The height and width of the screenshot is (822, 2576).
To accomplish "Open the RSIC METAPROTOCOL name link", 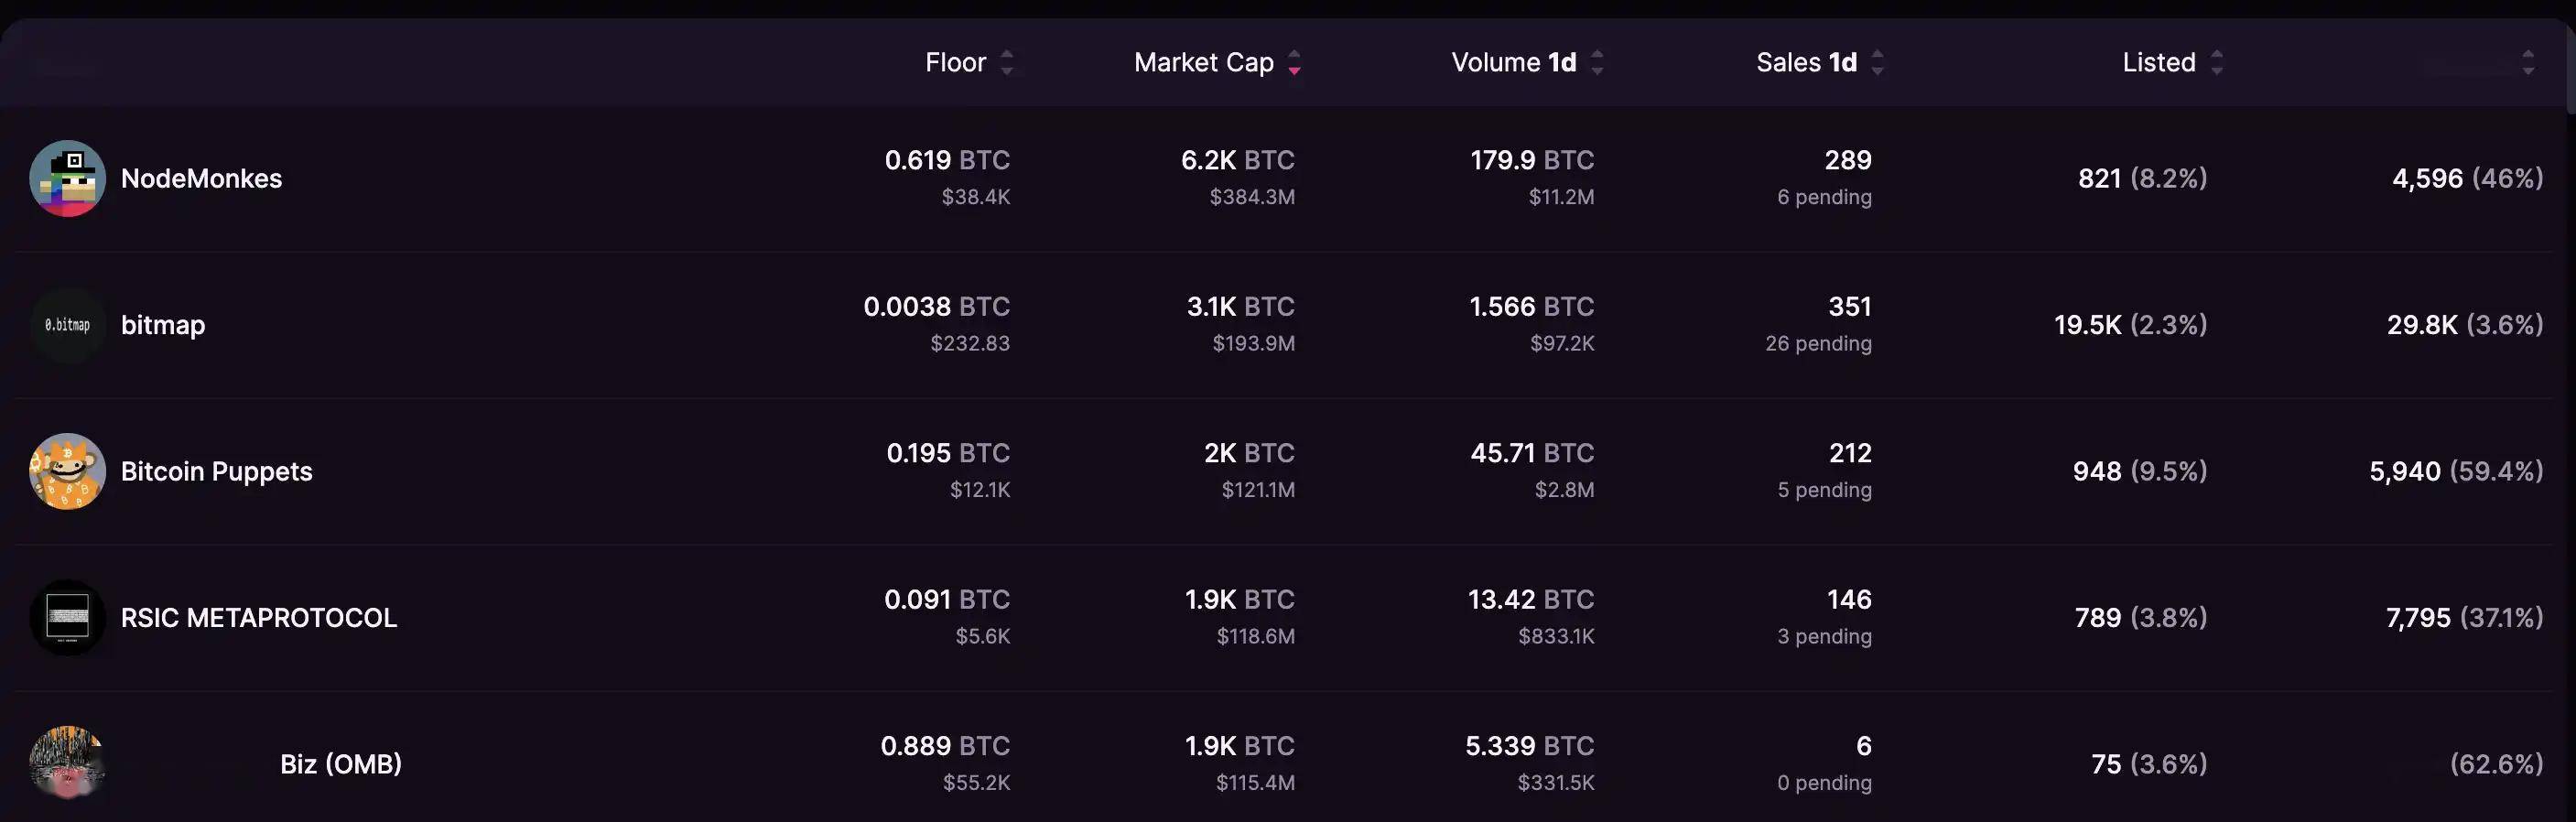I will coord(258,617).
